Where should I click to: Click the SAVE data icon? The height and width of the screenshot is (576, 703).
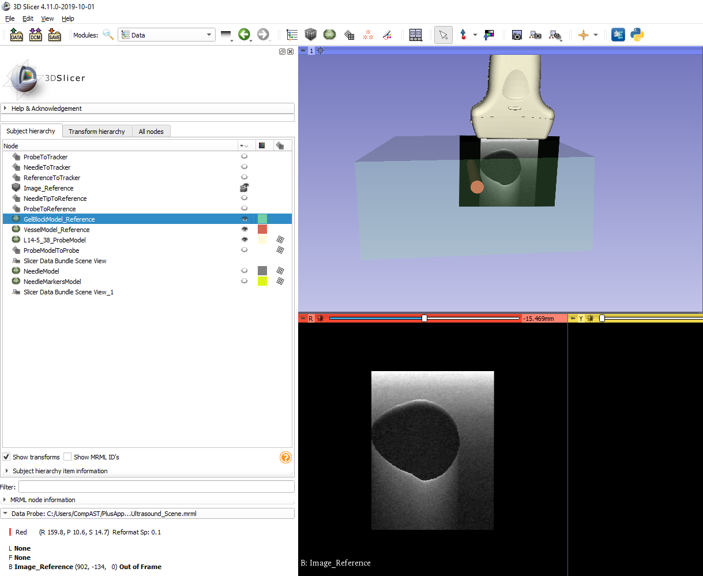[x=55, y=35]
